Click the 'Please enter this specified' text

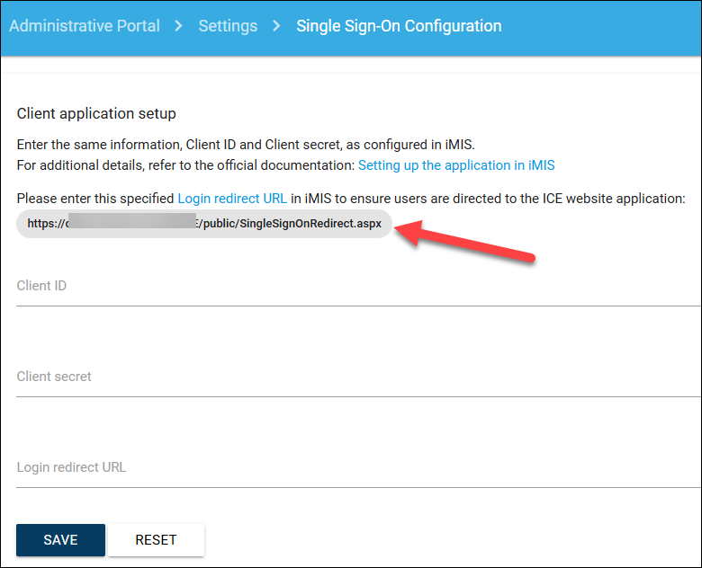tap(95, 198)
